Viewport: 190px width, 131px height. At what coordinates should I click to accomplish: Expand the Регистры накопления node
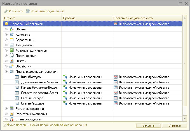pyautogui.click(x=6, y=114)
